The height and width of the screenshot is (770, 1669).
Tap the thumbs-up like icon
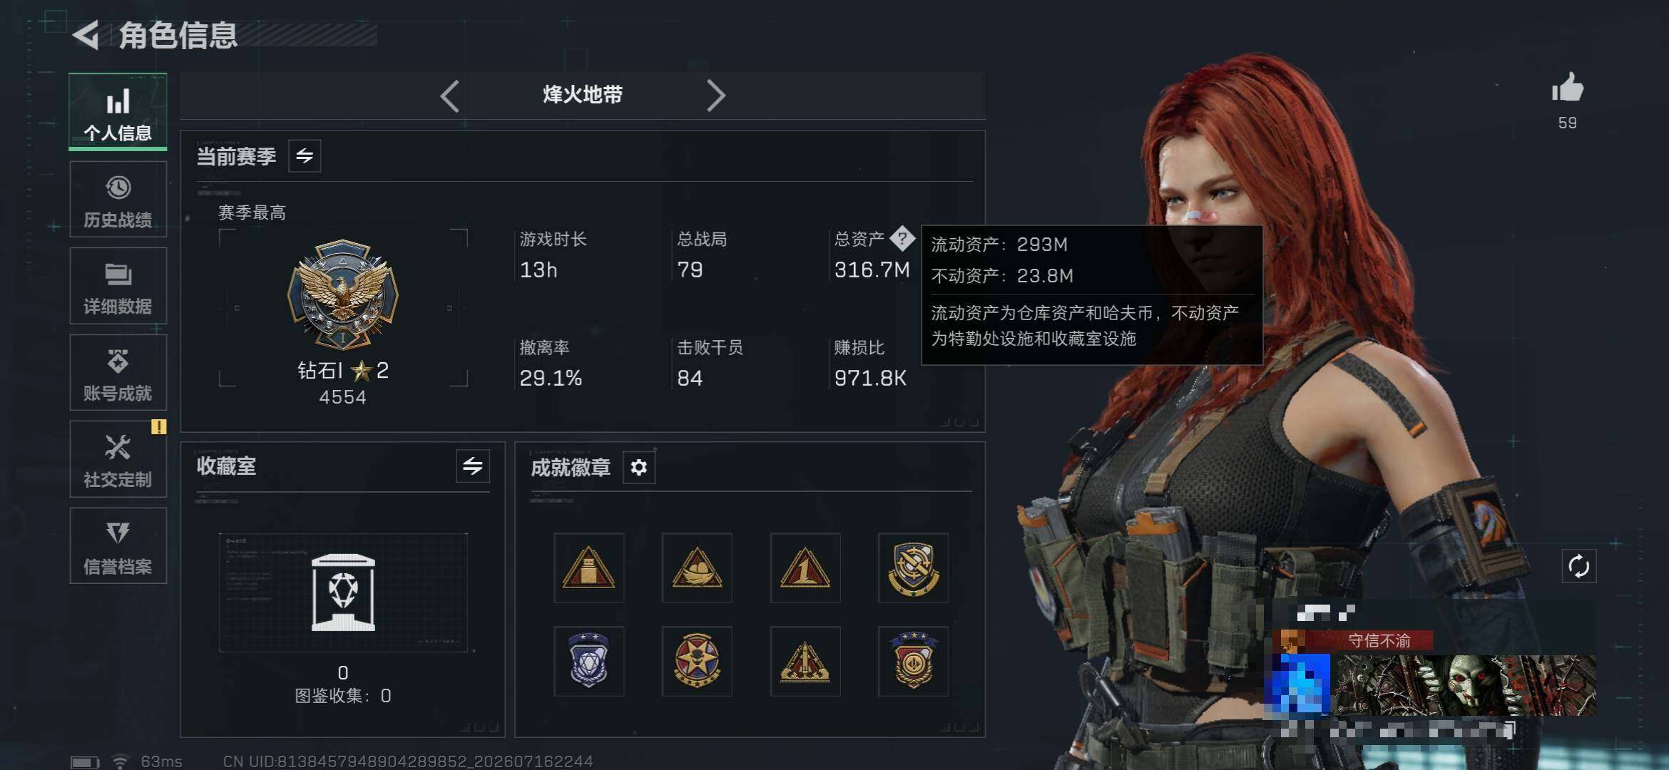(x=1567, y=88)
